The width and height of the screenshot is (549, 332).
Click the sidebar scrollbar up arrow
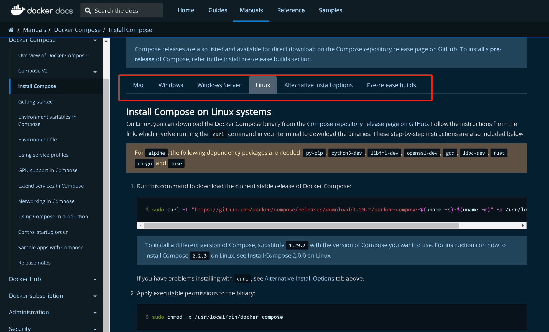[x=106, y=41]
